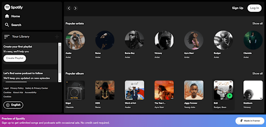This screenshot has width=266, height=127.
Task: Open Olamide artist photo
Action: click(x=253, y=40)
